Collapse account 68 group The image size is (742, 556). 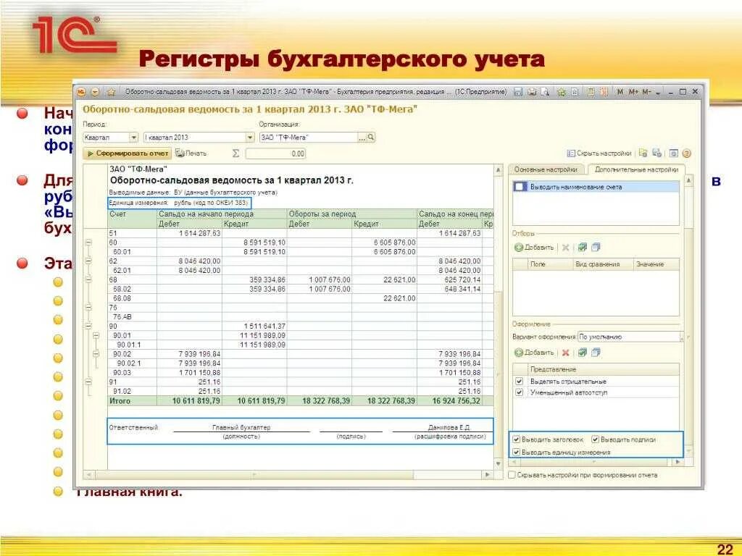(88, 280)
